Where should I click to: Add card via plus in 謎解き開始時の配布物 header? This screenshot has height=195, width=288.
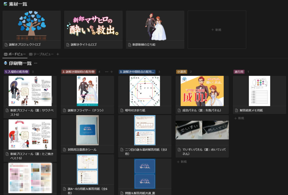pos(112,72)
